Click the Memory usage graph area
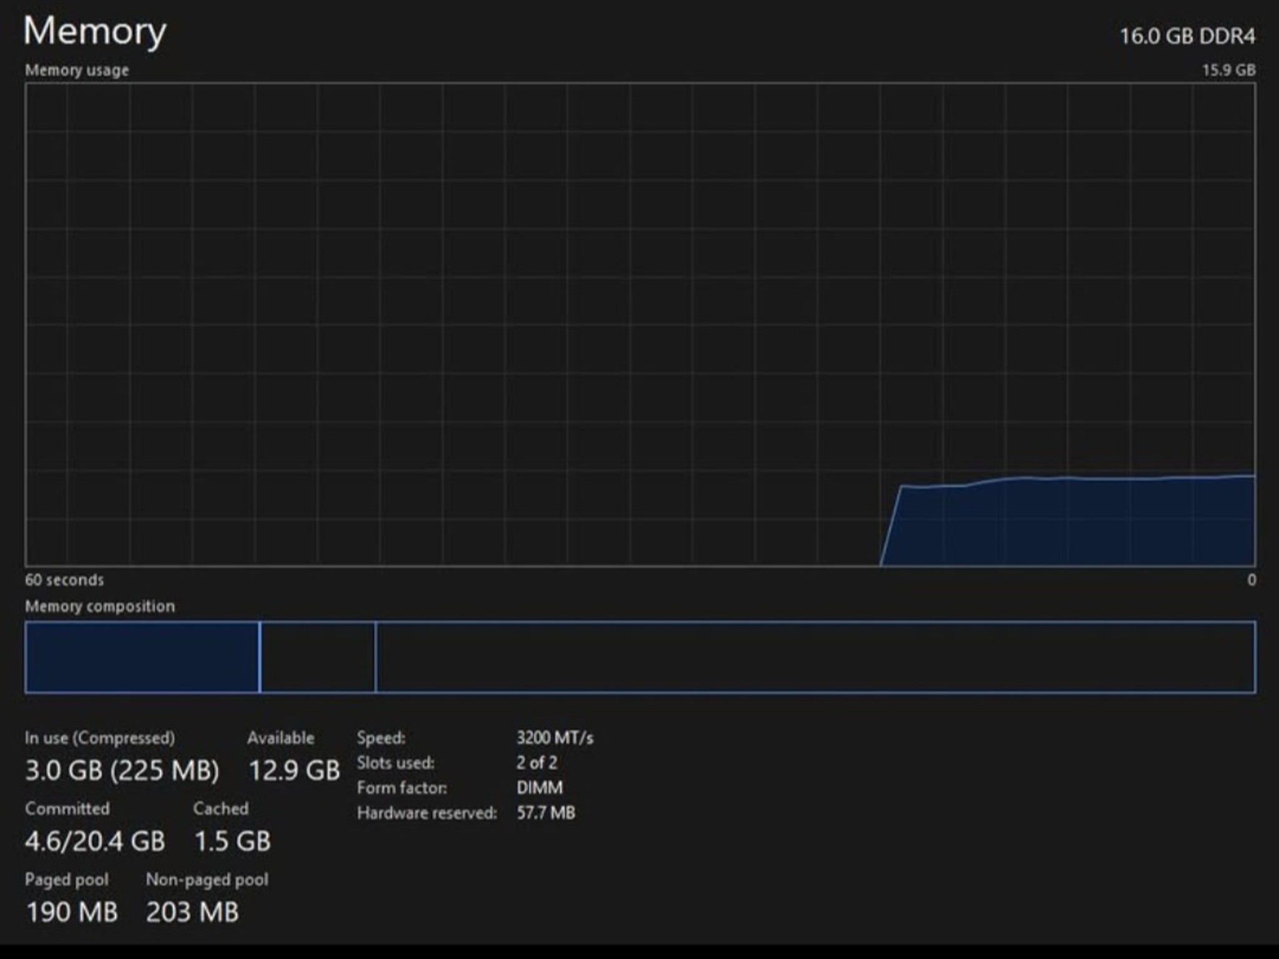1279x959 pixels. tap(640, 325)
